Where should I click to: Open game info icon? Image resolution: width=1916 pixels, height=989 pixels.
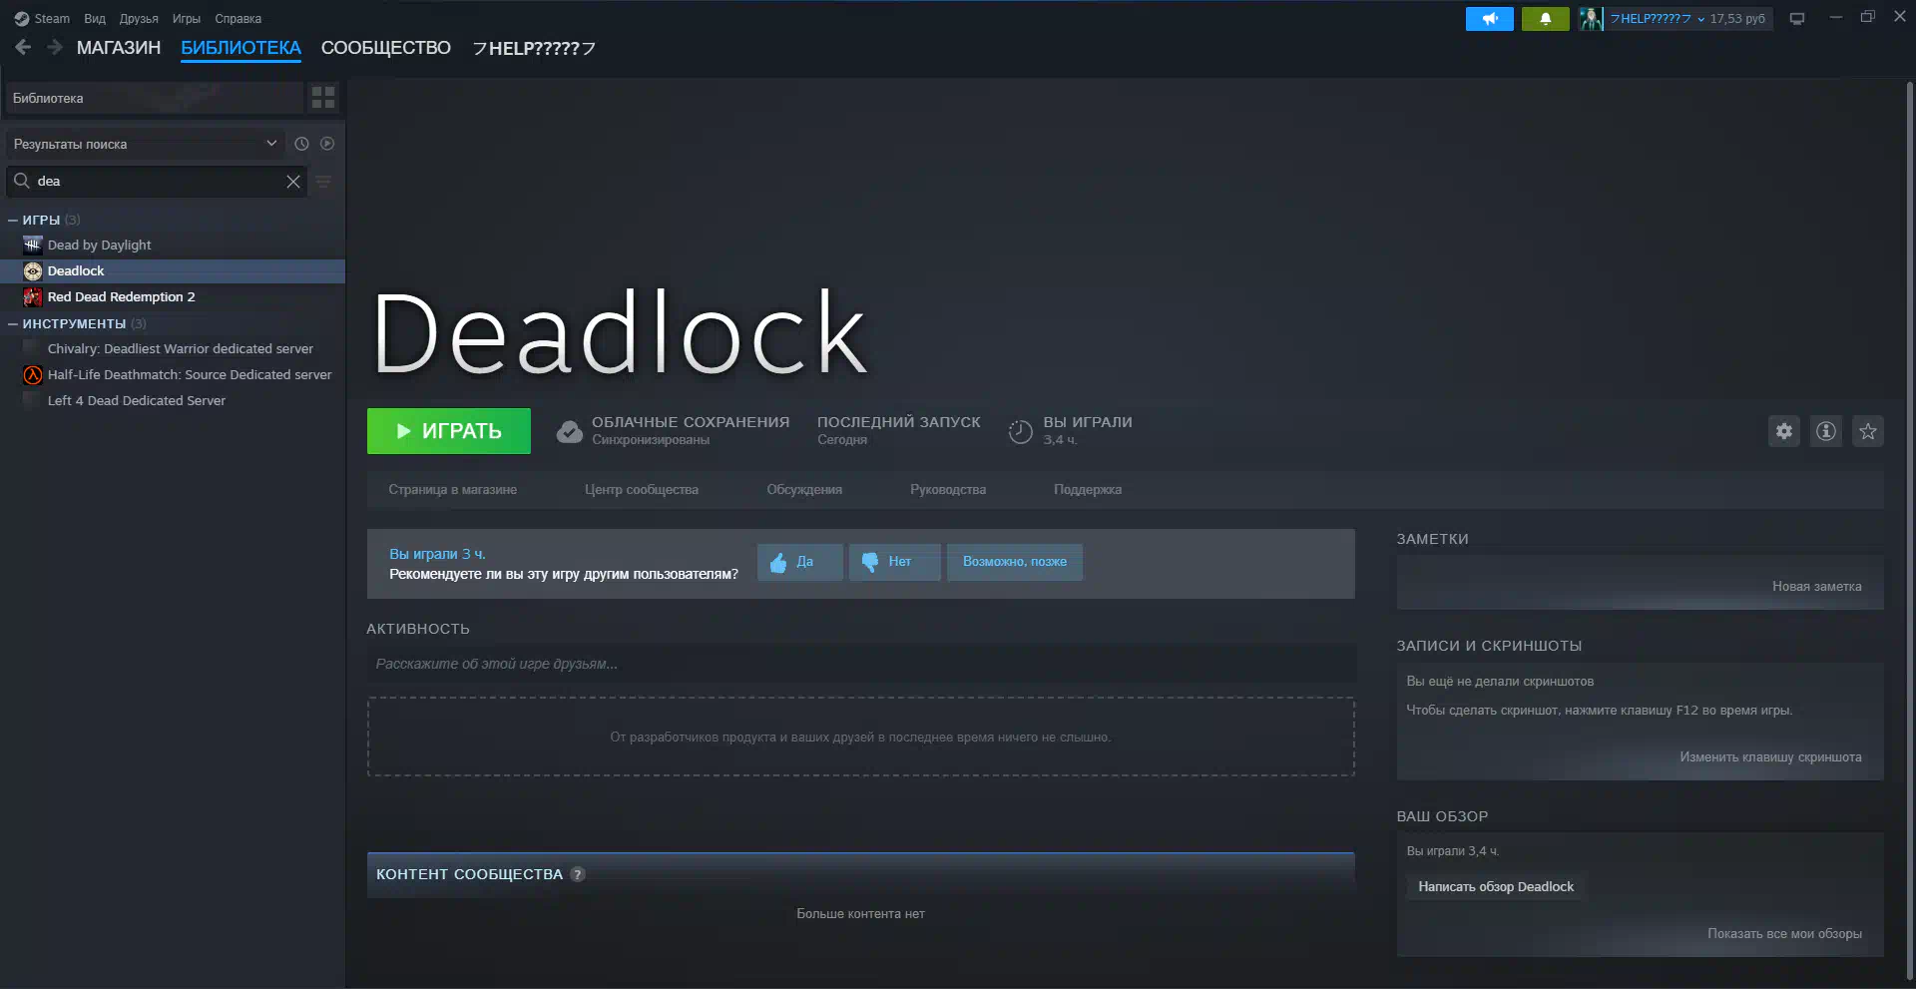click(1826, 431)
